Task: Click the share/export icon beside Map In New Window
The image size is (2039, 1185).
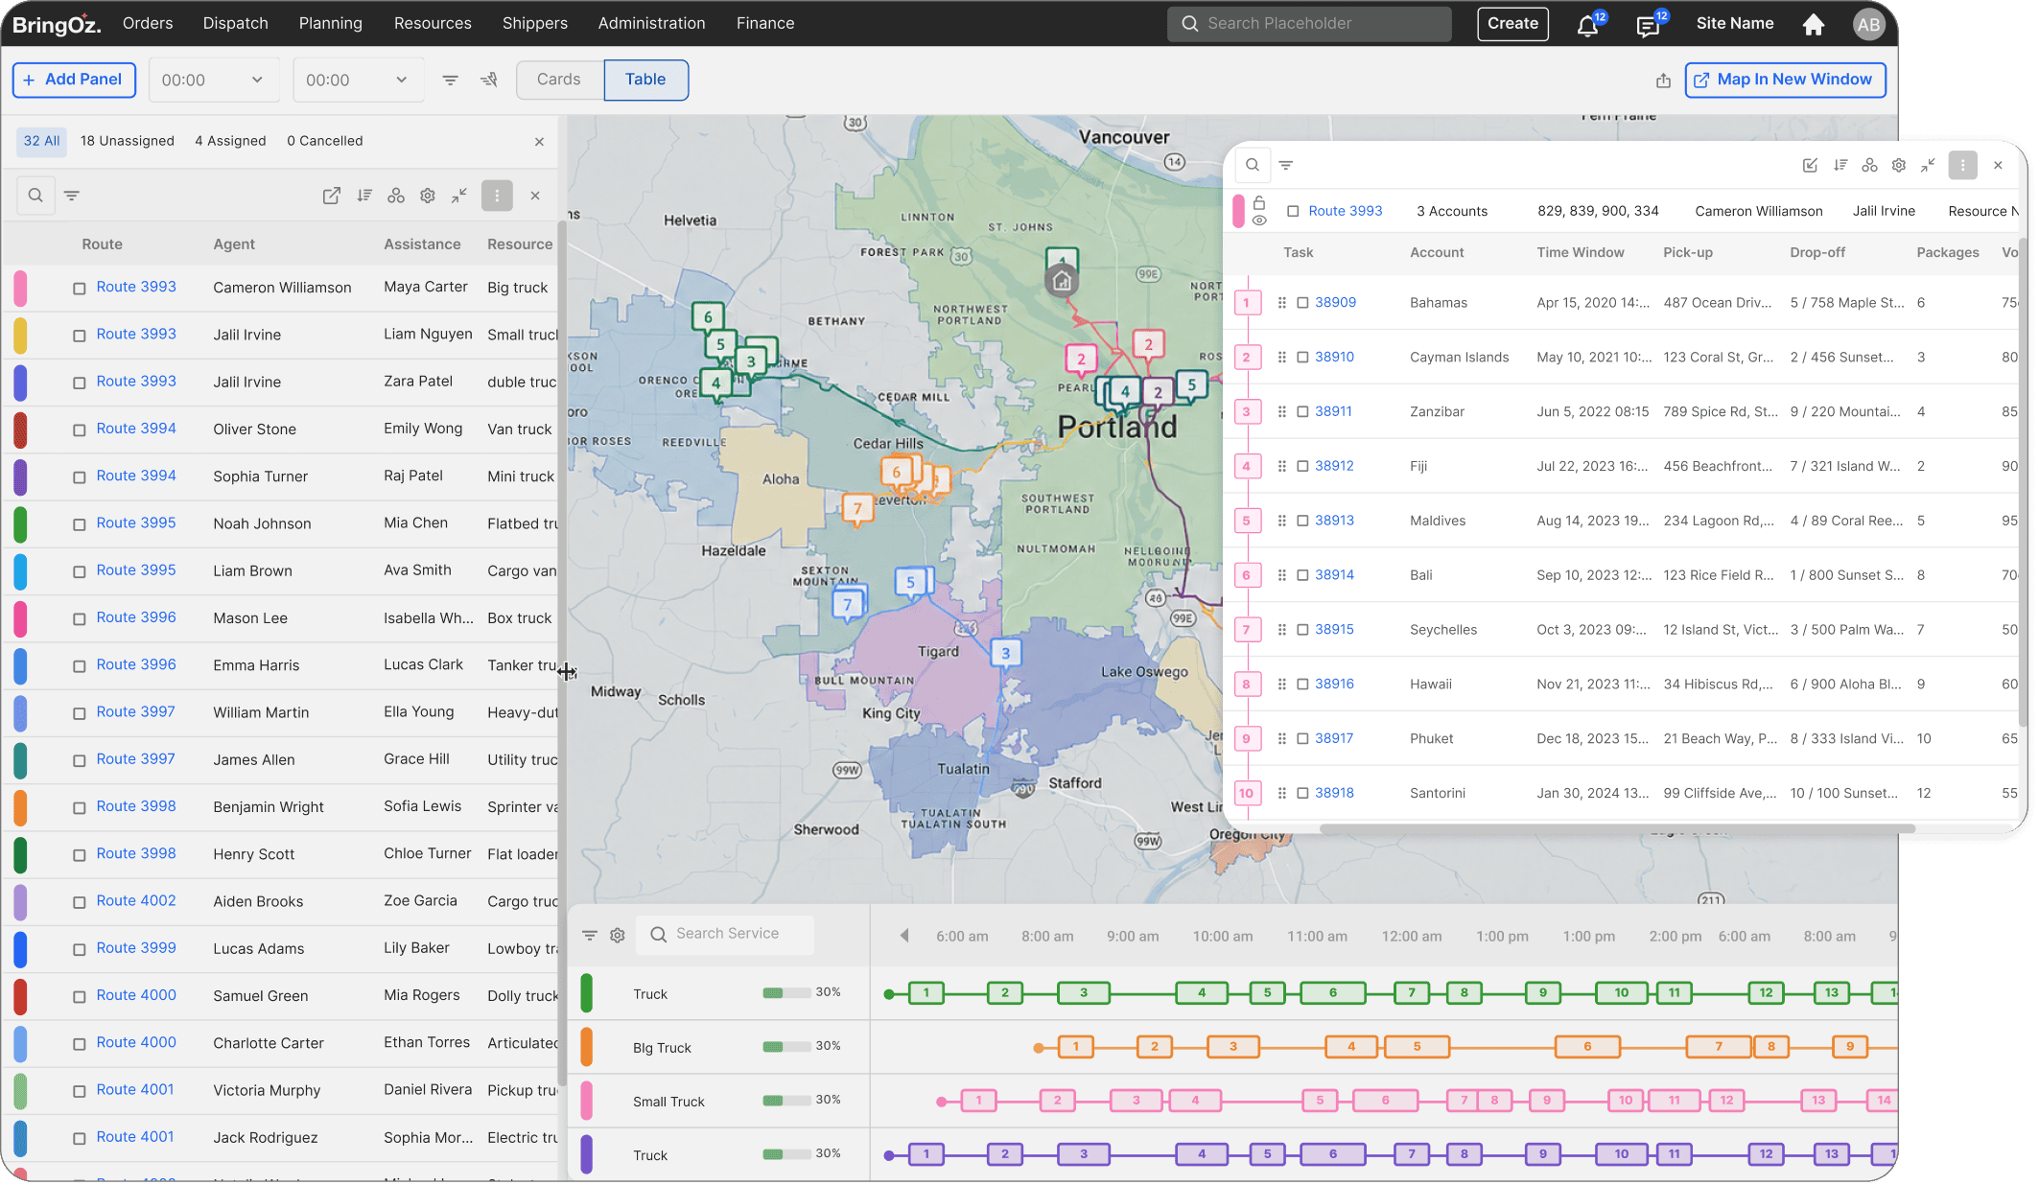Action: tap(1663, 81)
